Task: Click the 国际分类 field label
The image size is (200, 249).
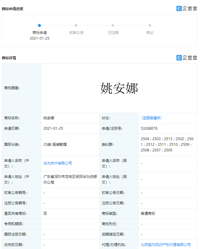Action: pyautogui.click(x=12, y=145)
